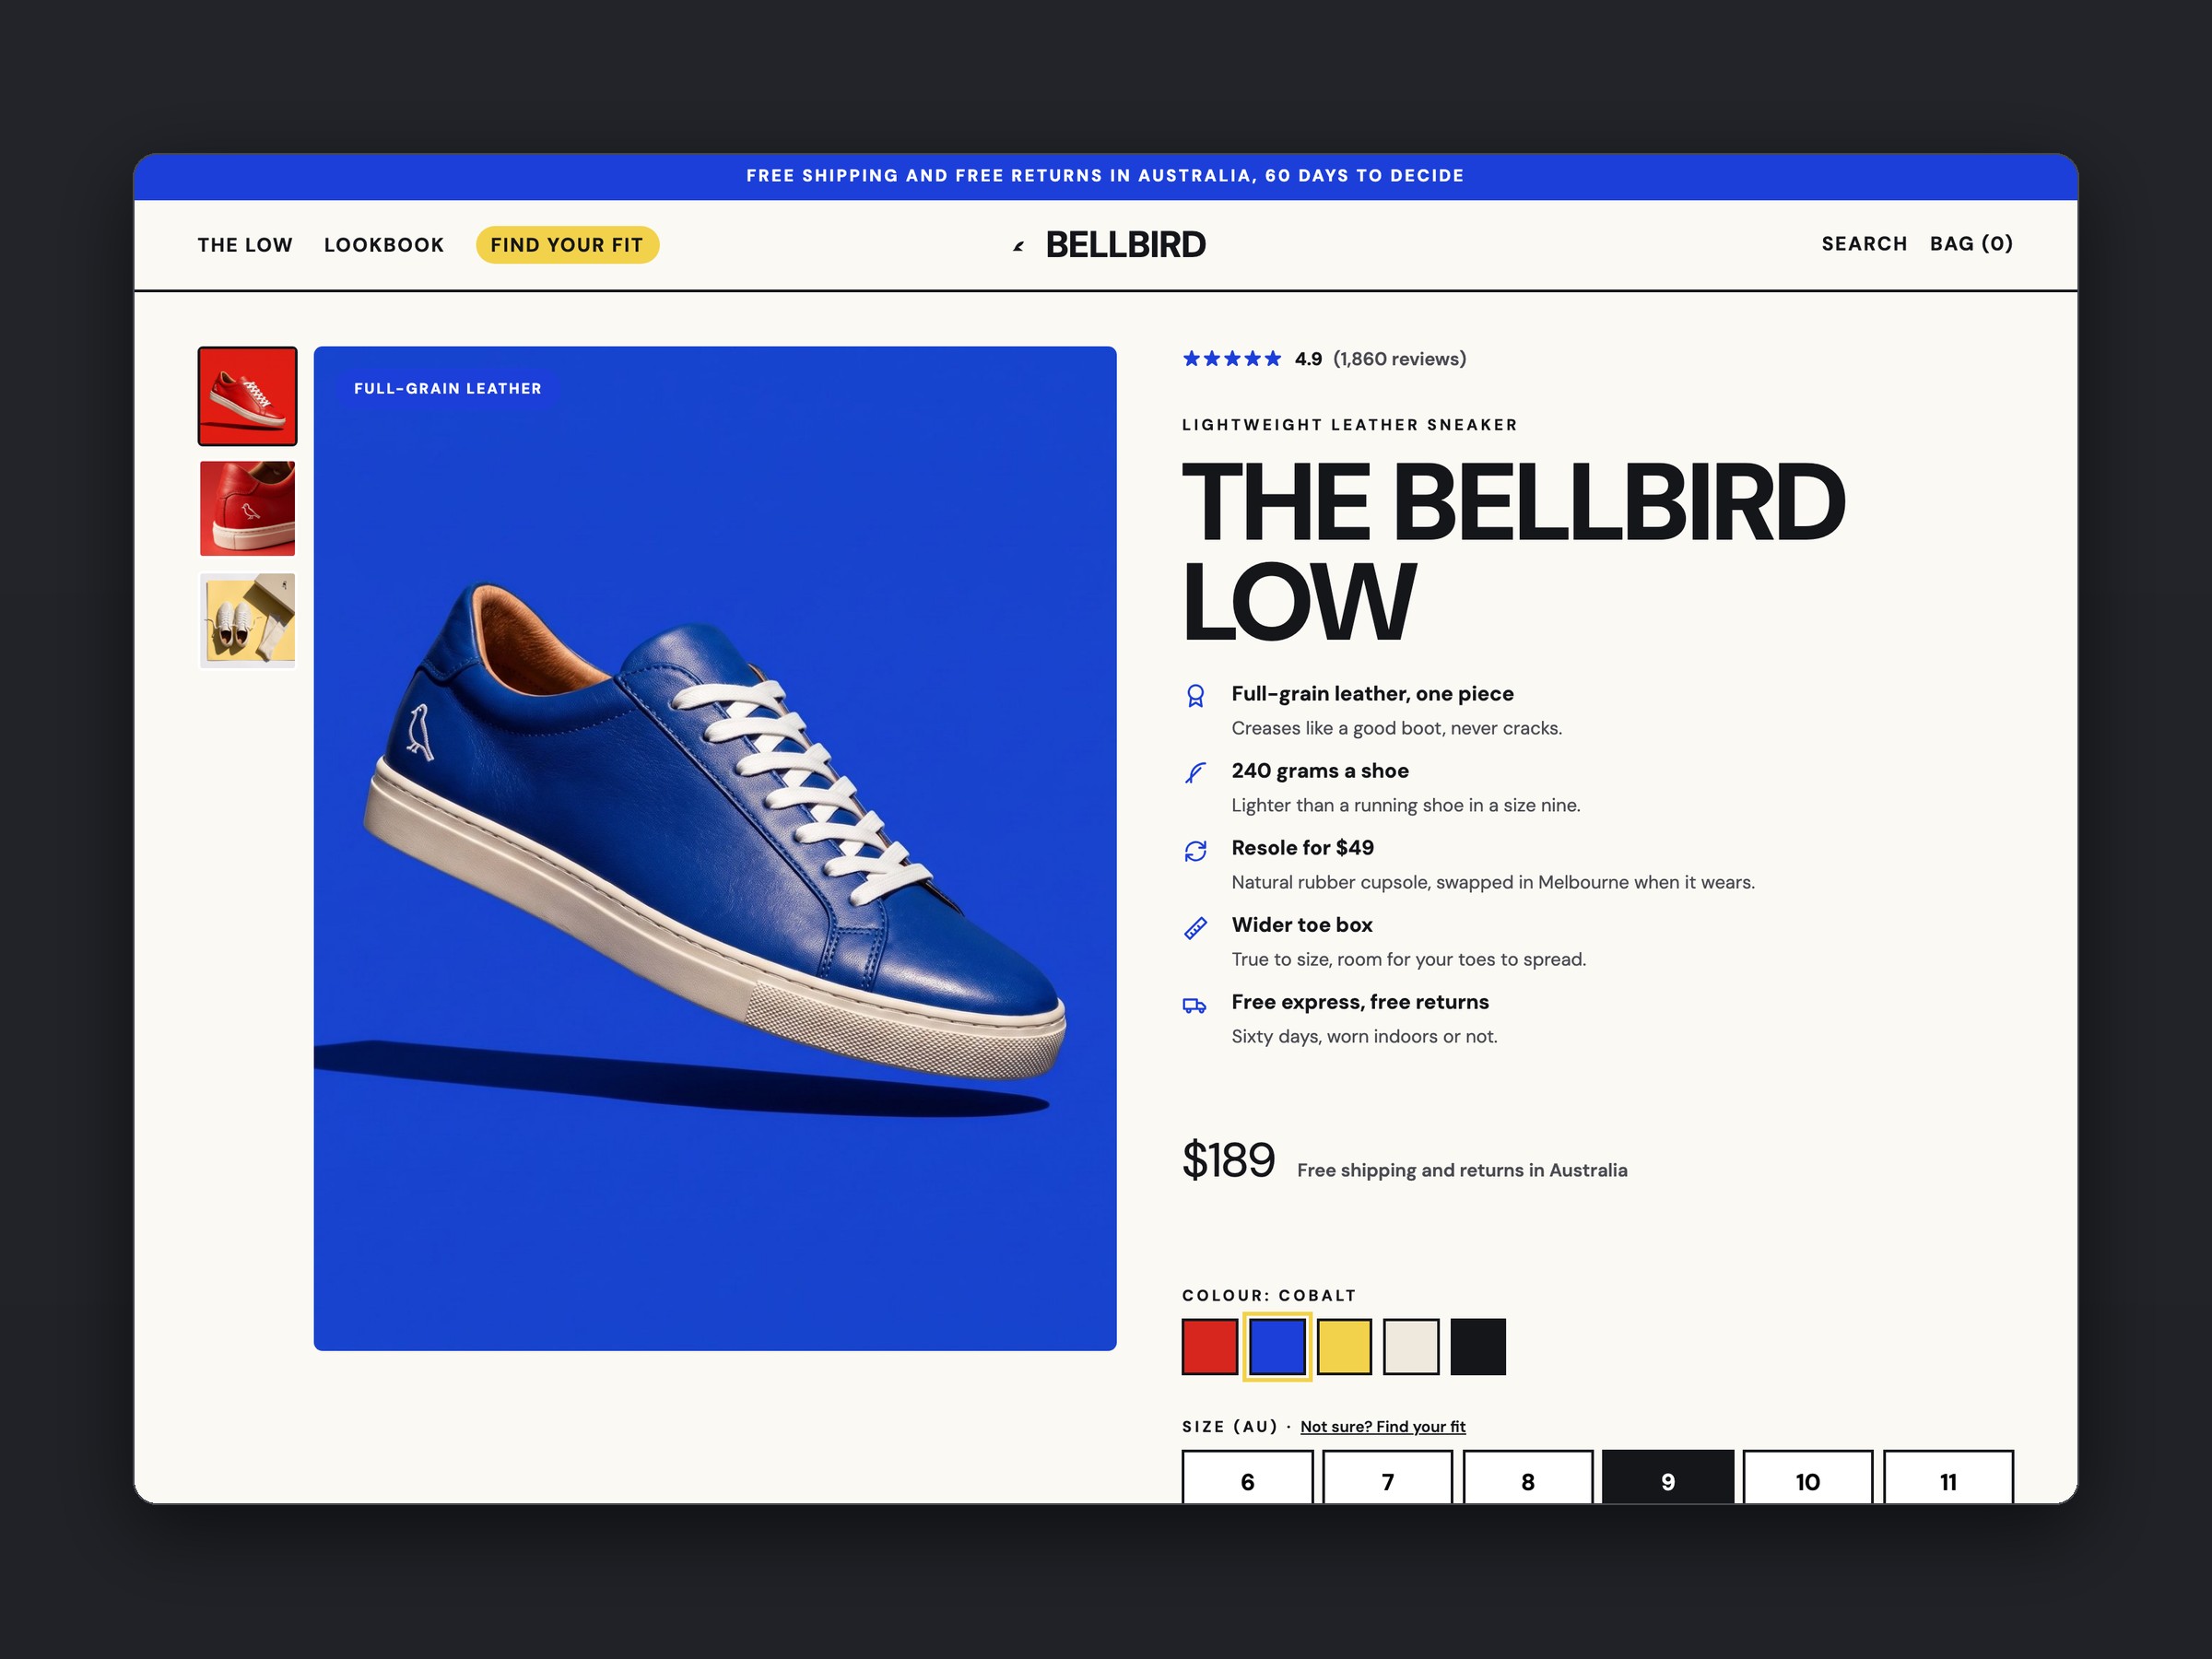Click the Not sure? Find your fit link

point(1382,1427)
